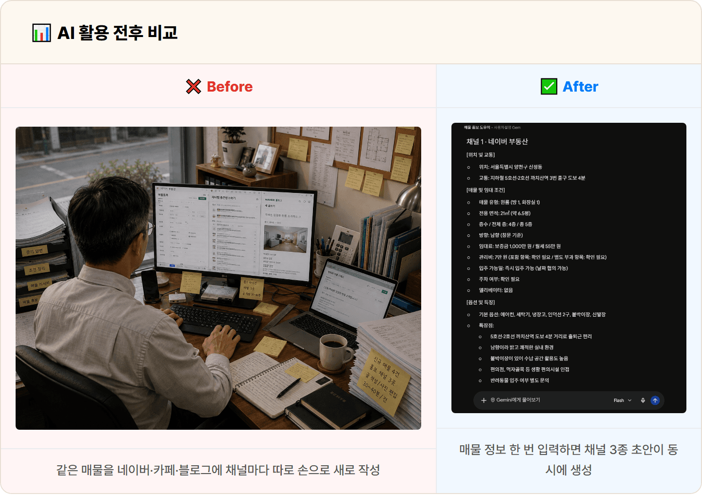Click the '채널 1 · 네이버 부동산' heading
This screenshot has width=702, height=495.
497,142
